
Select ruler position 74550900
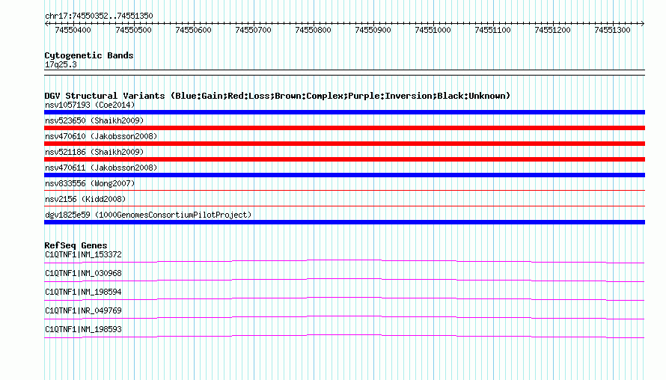(x=373, y=30)
